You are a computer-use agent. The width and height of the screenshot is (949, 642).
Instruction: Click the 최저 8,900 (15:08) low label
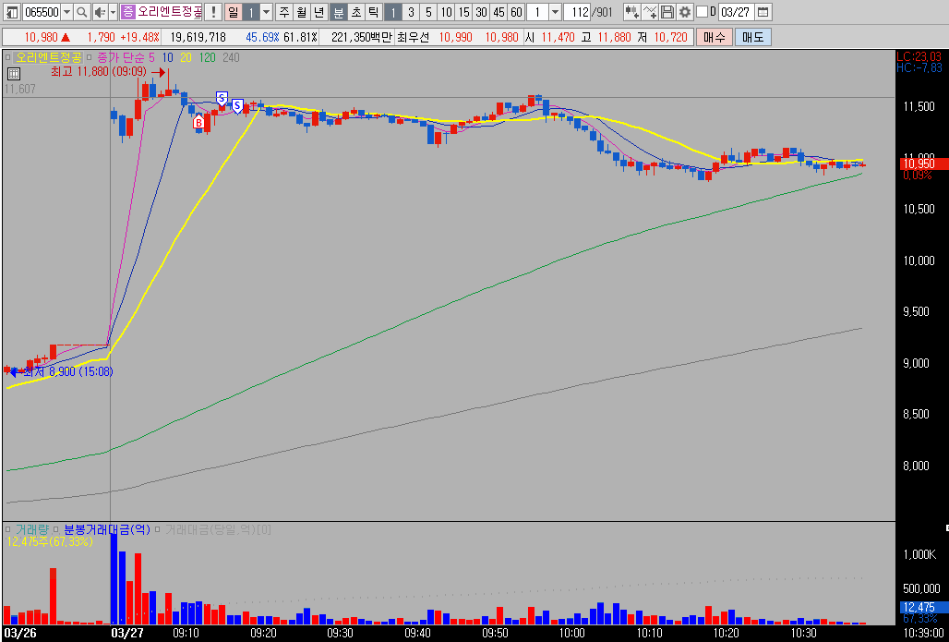coord(68,371)
